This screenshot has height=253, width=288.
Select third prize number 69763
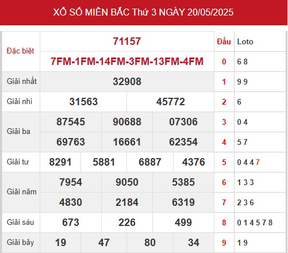pos(71,142)
